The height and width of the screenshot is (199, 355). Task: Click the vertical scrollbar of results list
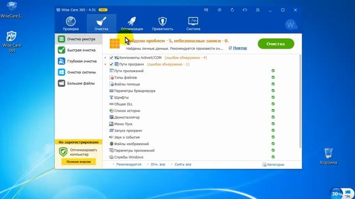click(x=301, y=101)
